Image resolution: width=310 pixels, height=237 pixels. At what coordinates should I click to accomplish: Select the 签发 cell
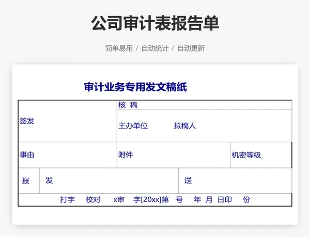click(x=68, y=121)
